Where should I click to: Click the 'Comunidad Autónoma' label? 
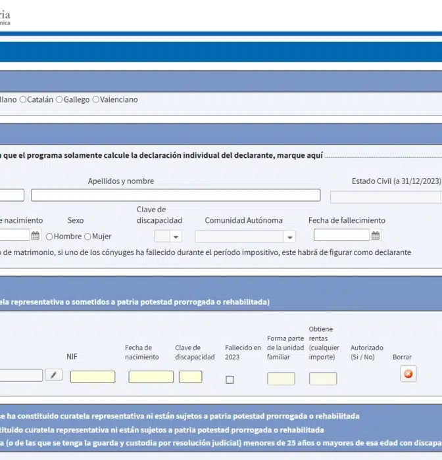(243, 220)
